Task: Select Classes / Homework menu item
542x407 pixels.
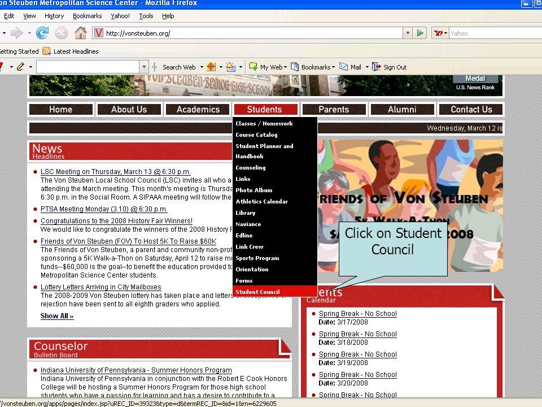Action: pyautogui.click(x=275, y=124)
